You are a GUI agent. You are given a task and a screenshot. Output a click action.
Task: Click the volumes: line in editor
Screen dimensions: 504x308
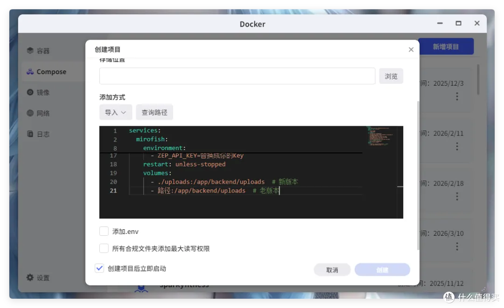tap(157, 173)
